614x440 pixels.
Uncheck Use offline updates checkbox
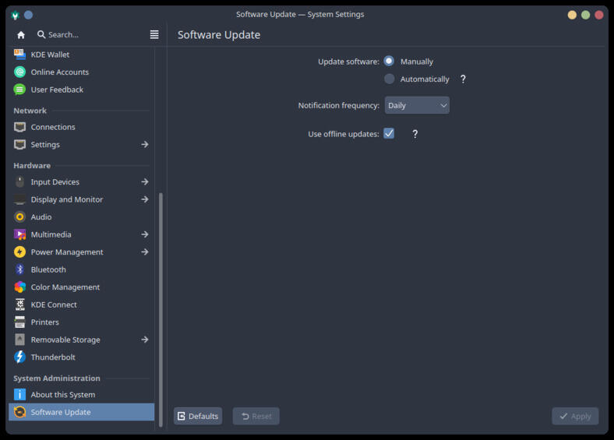(389, 133)
